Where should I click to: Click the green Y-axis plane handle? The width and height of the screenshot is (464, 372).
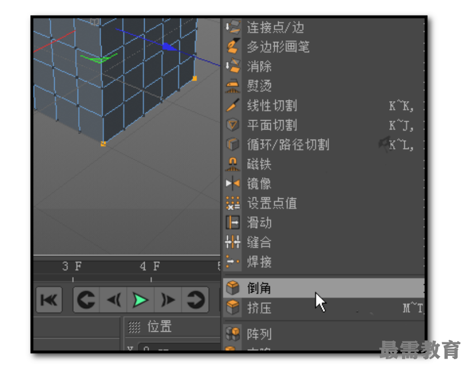(99, 58)
